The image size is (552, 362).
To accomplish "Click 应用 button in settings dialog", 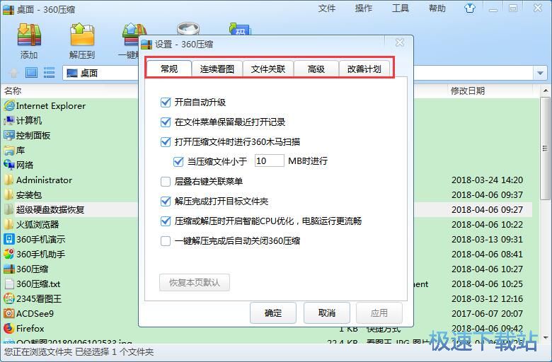I will [x=379, y=313].
